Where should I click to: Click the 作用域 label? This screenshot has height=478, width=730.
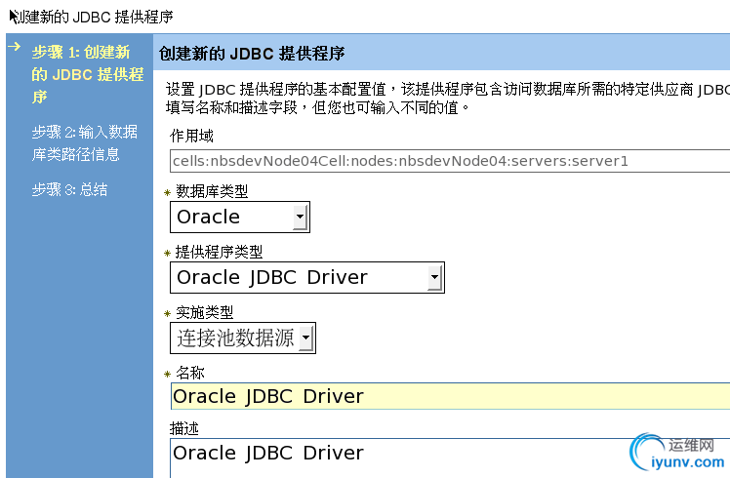coord(191,136)
